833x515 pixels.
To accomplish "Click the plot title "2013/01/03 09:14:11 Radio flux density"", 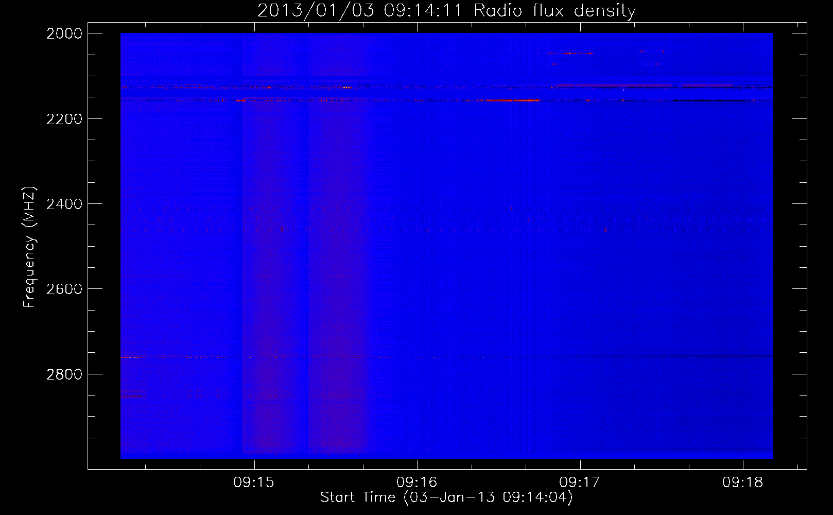I will click(446, 10).
